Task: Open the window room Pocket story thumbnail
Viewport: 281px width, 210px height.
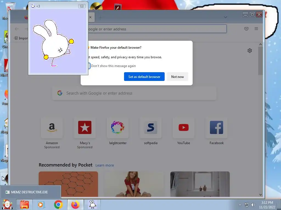Action: point(200,184)
